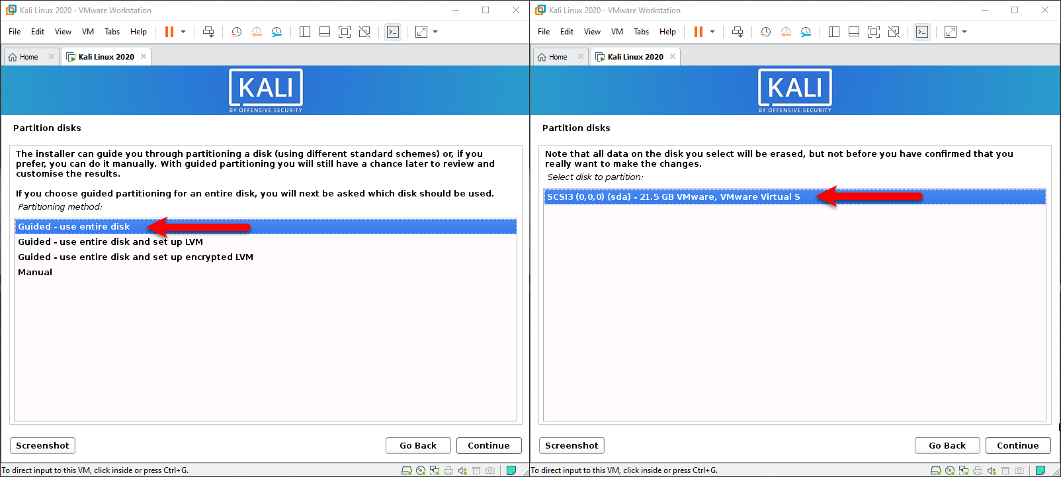Viewport: 1061px width, 477px height.
Task: Enable Unity mode icon in the left window
Action: tap(364, 32)
